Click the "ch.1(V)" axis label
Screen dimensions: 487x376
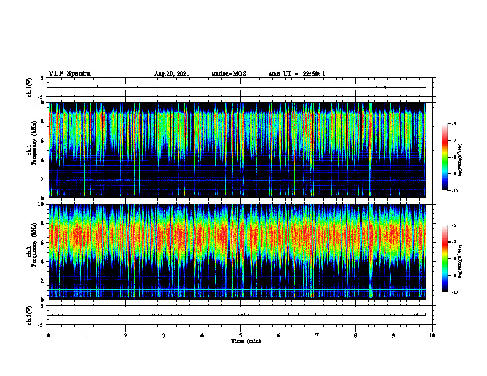[x=29, y=87]
